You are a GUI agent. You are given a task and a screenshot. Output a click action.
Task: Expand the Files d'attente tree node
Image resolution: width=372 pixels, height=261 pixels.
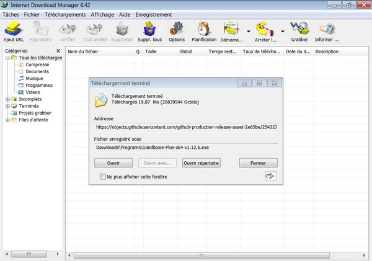[x=7, y=120]
